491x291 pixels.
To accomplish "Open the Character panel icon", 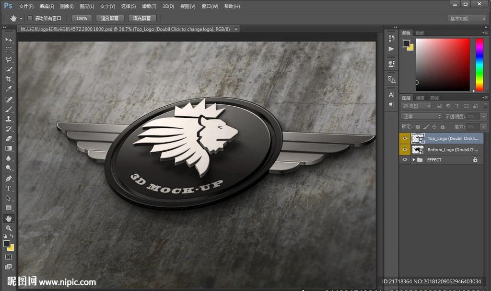I will [391, 95].
